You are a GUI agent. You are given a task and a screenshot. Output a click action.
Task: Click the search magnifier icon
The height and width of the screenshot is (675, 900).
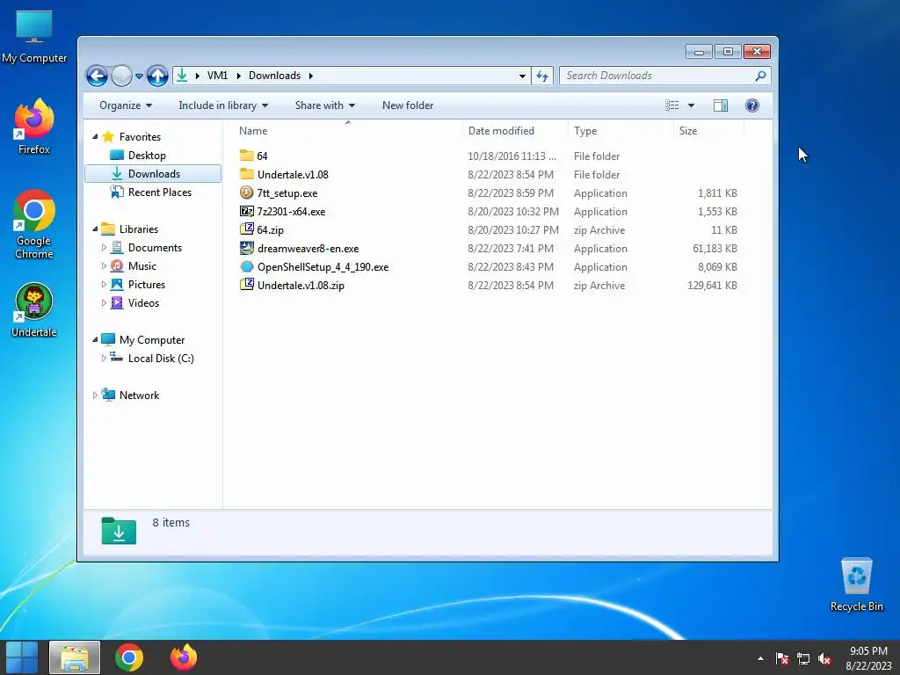pos(760,76)
